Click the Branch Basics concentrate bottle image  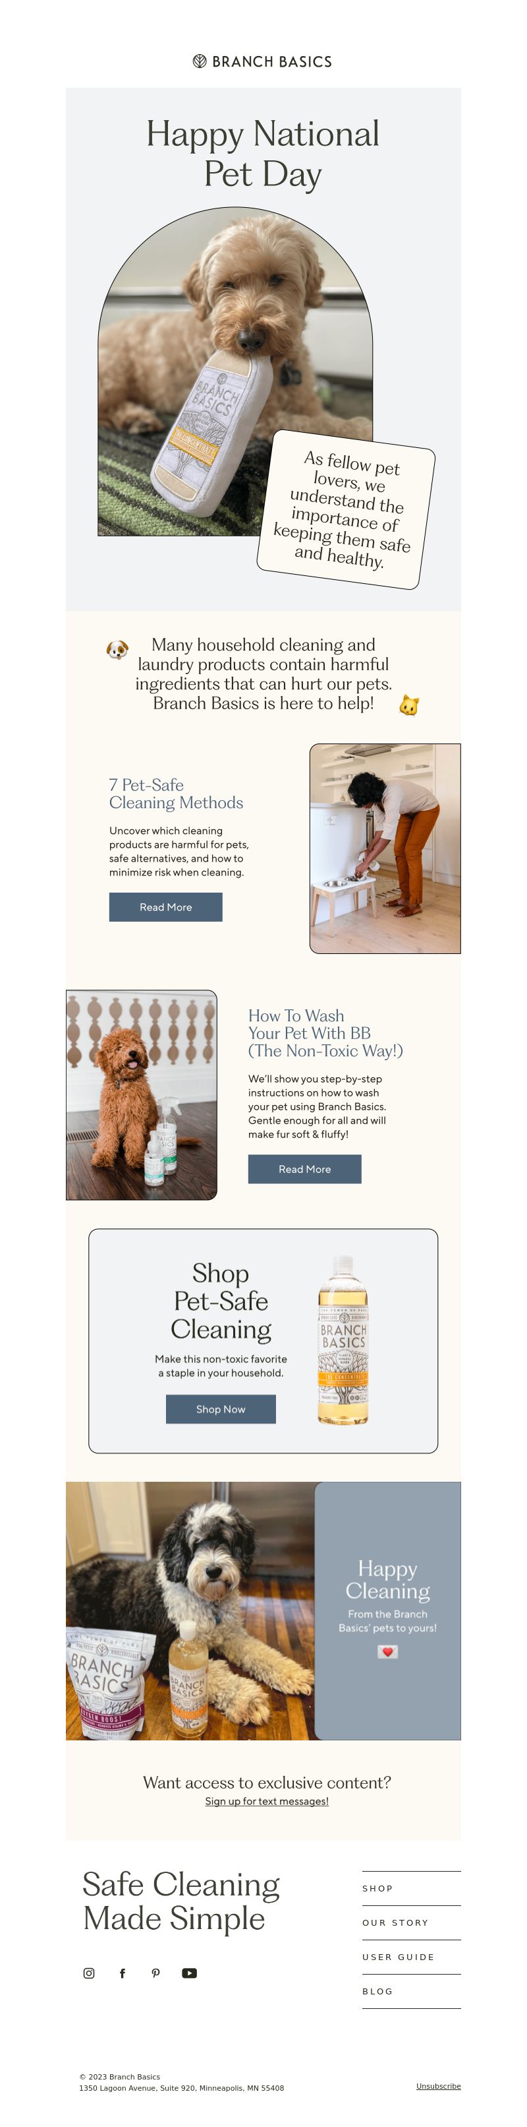click(x=343, y=1339)
